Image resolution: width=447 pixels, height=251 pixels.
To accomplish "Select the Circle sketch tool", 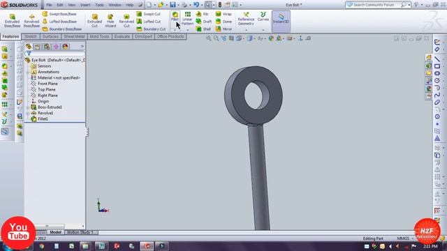I will [x=437, y=81].
